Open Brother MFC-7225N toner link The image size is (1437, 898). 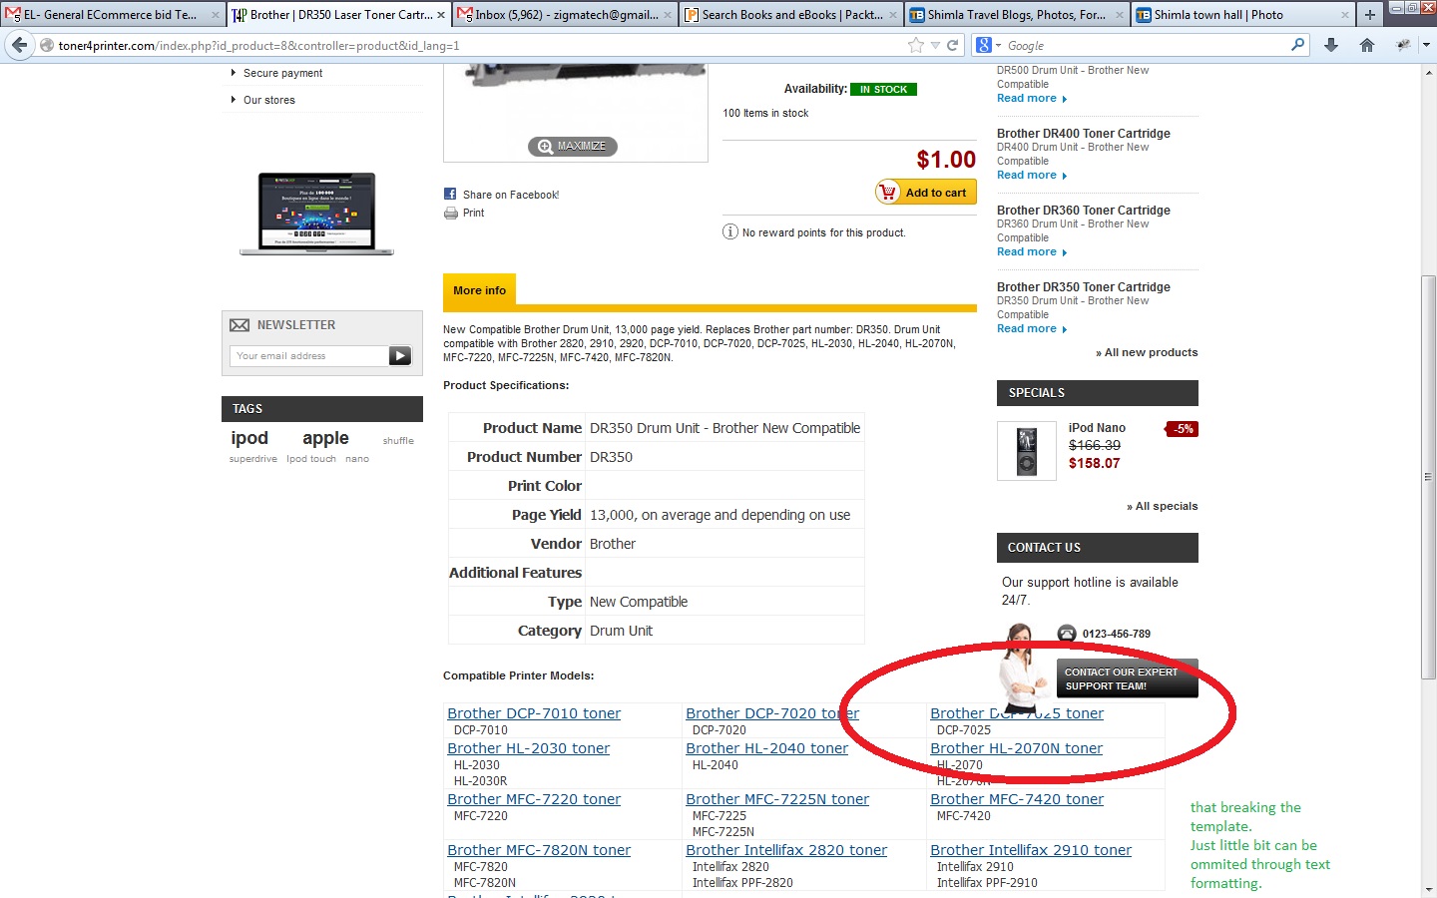click(x=777, y=799)
